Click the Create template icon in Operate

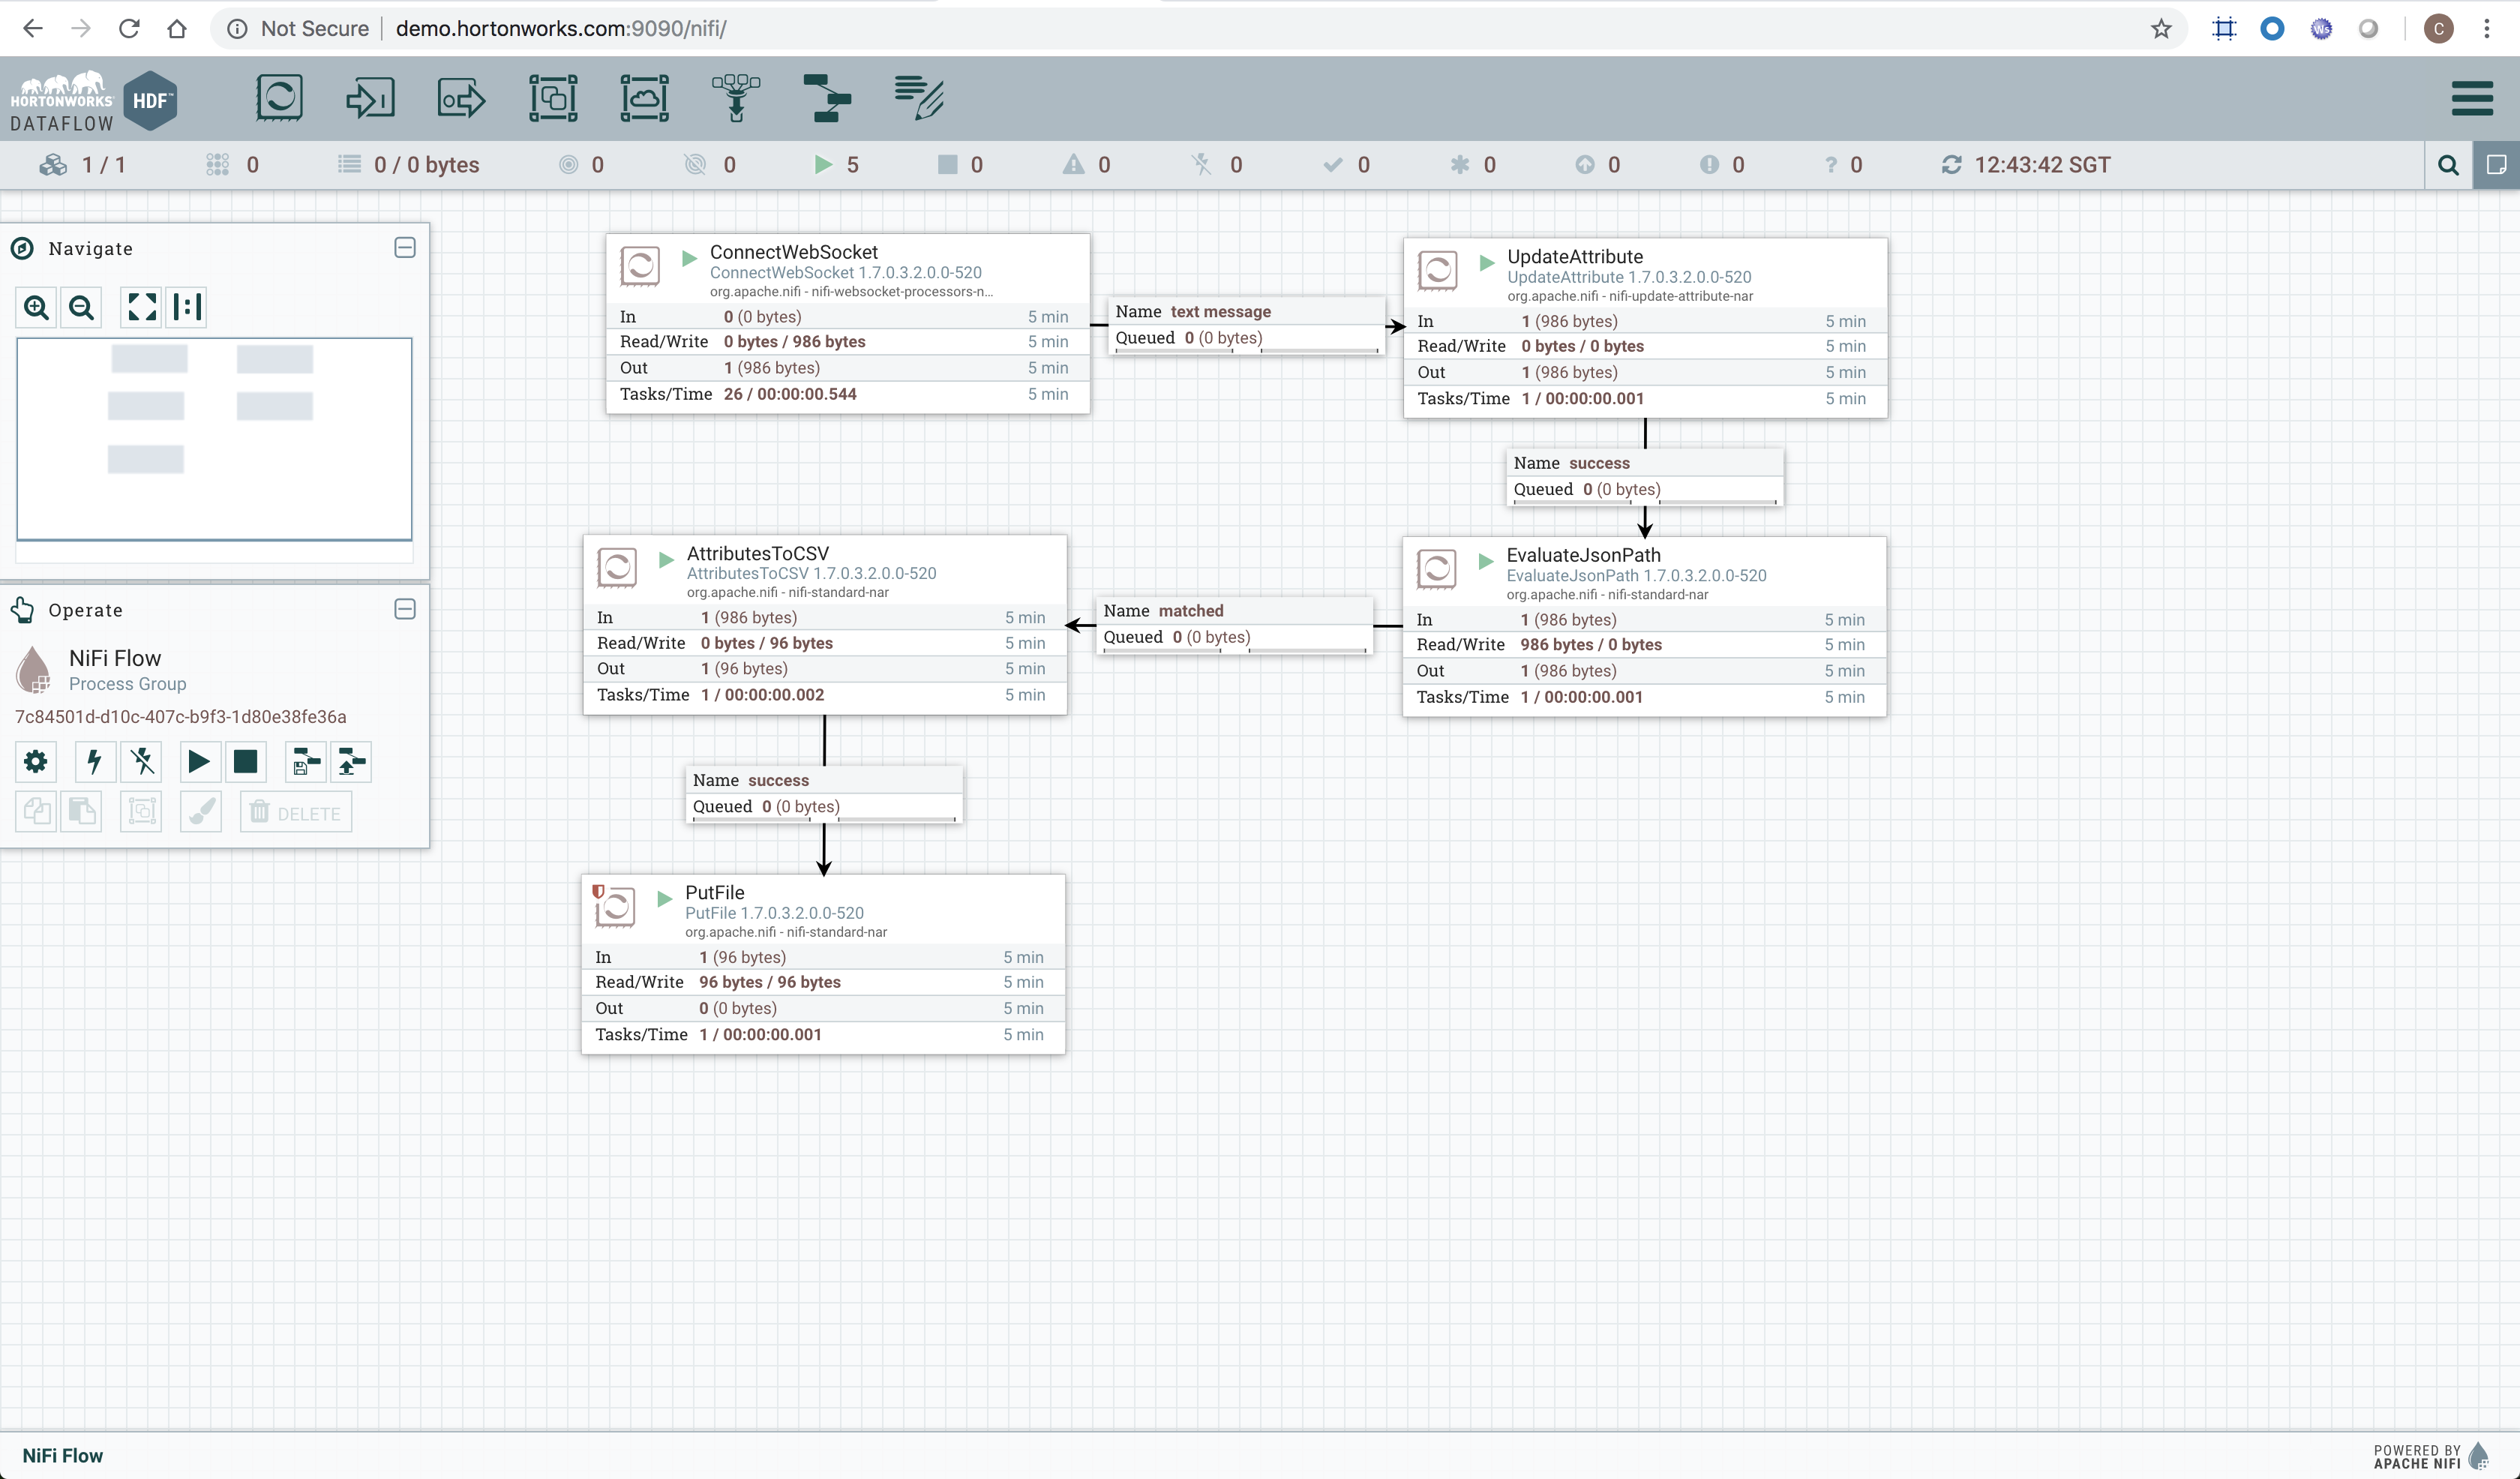click(x=305, y=762)
